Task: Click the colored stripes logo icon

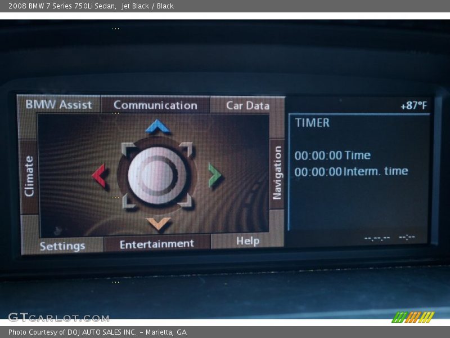Action: tap(413, 317)
